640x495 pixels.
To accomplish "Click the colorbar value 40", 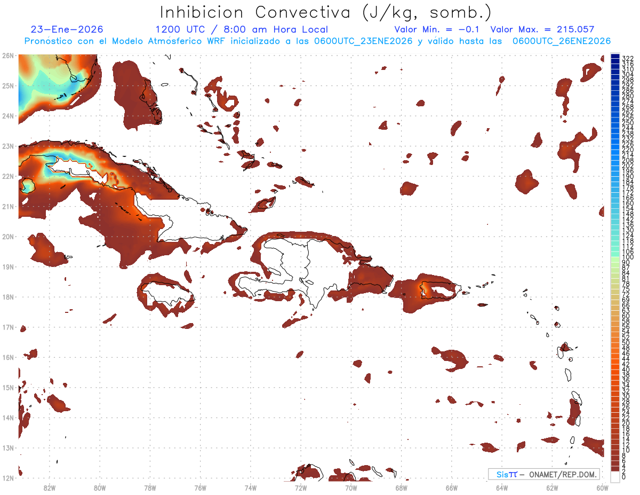I will [626, 370].
